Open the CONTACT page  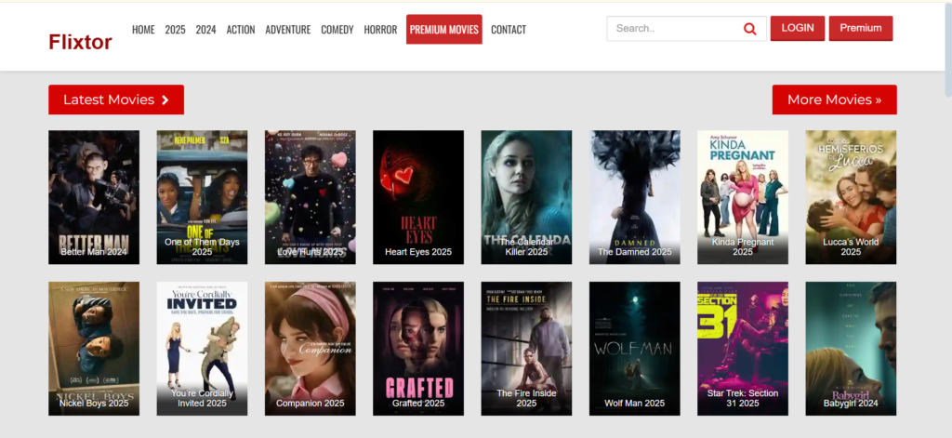(x=509, y=29)
